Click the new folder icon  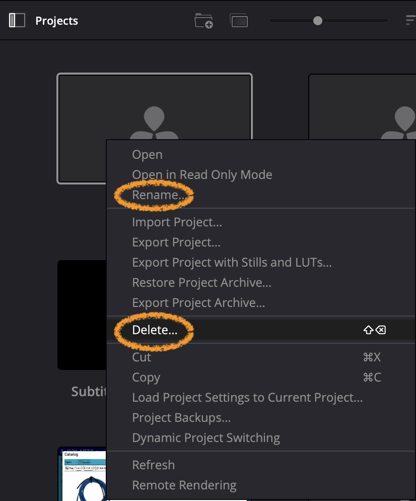pyautogui.click(x=204, y=21)
